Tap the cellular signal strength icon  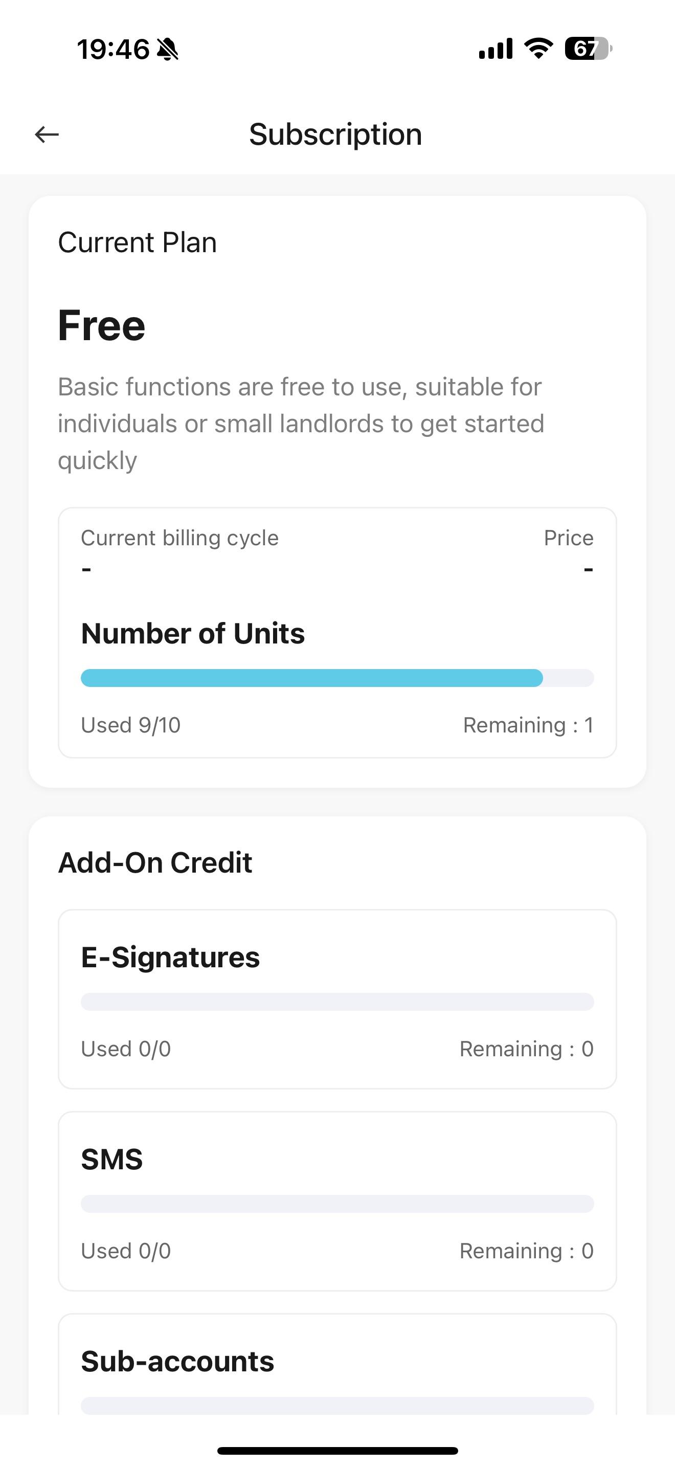[x=495, y=49]
